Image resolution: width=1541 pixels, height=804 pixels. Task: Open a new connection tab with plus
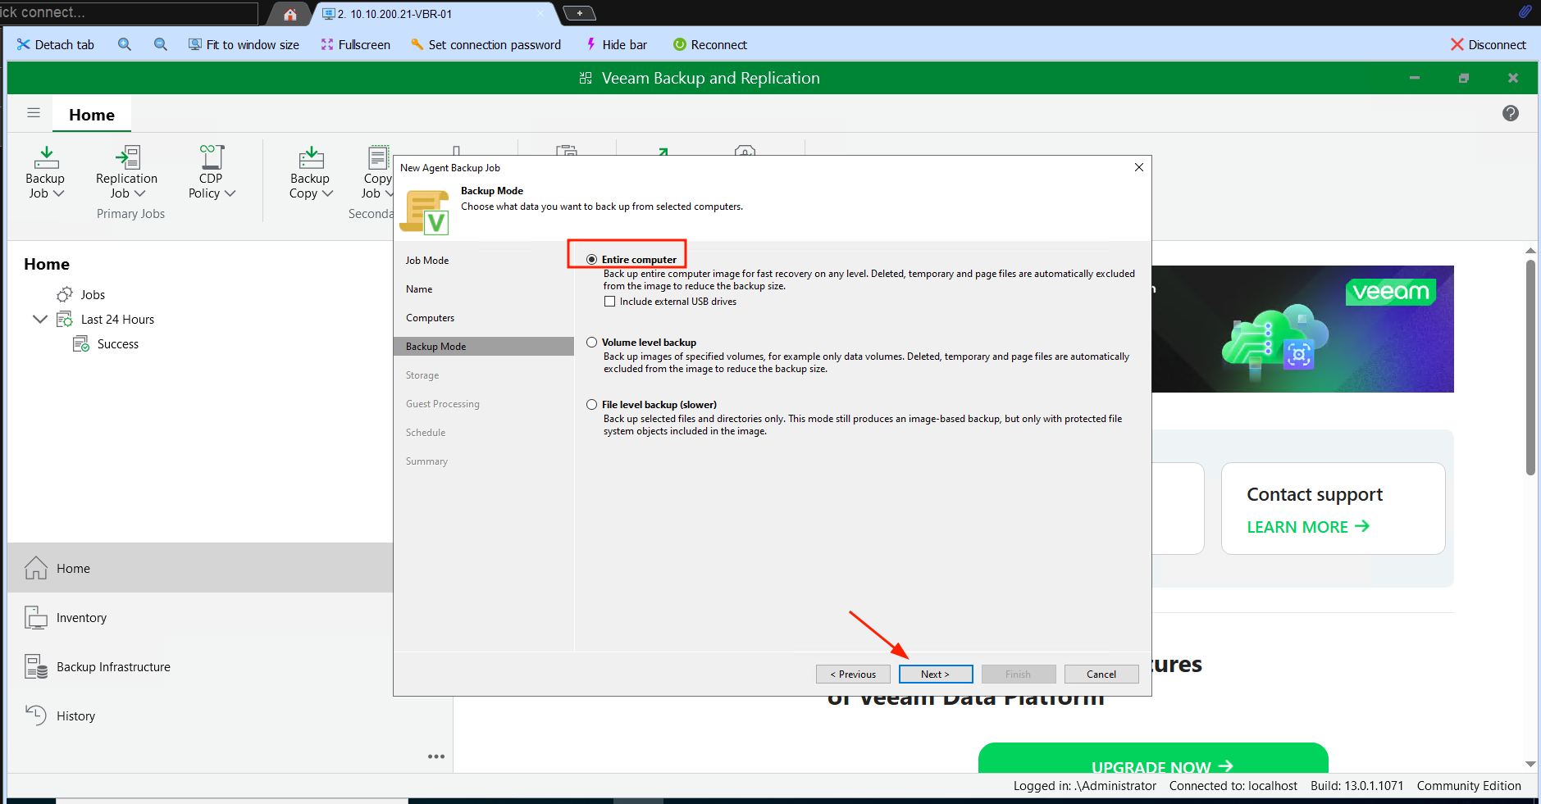[580, 13]
